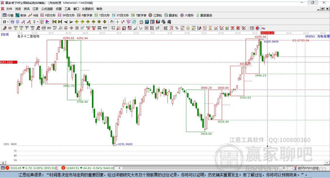Open the T数字表 tool

139,15
